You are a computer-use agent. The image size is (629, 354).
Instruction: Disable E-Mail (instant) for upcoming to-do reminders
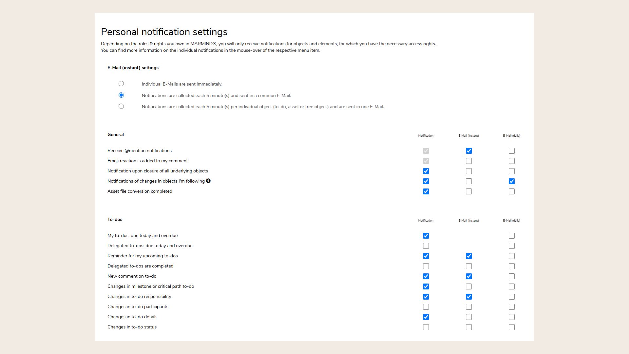point(469,256)
